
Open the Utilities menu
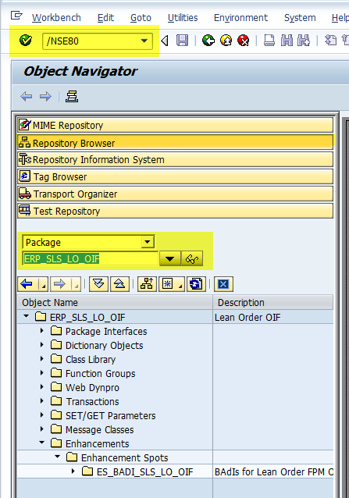(x=183, y=18)
